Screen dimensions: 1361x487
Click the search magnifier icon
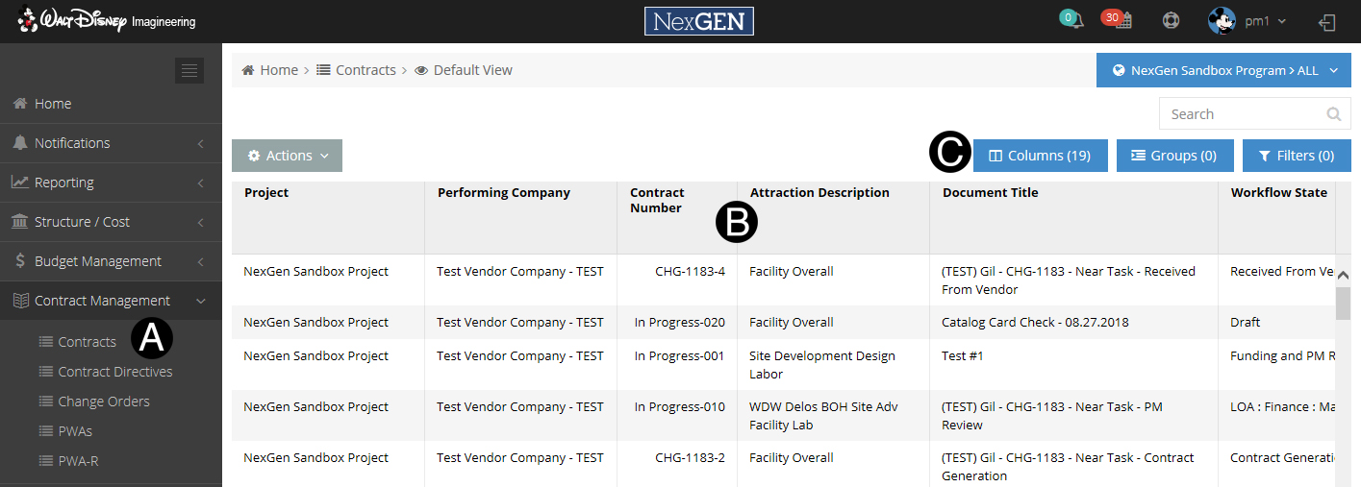pyautogui.click(x=1333, y=114)
